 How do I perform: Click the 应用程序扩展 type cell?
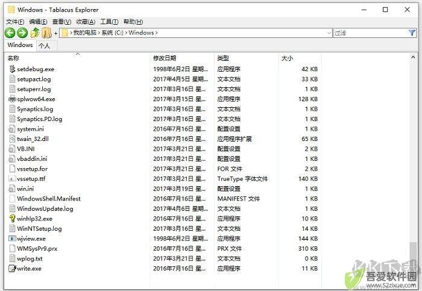[x=235, y=139]
